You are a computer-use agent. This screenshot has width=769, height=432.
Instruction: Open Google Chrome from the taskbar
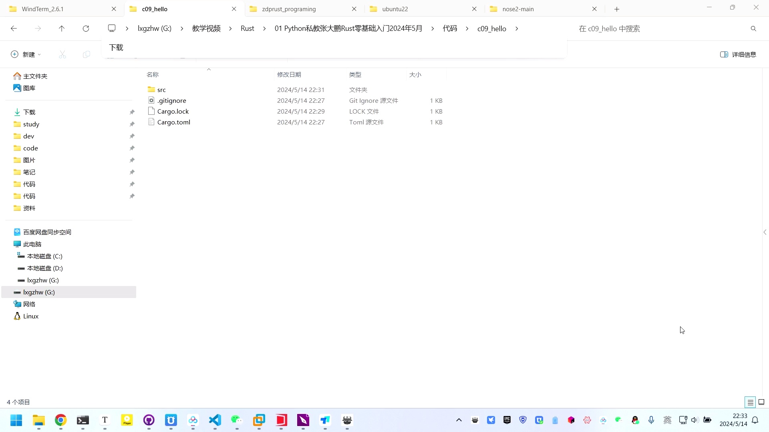[x=60, y=421]
